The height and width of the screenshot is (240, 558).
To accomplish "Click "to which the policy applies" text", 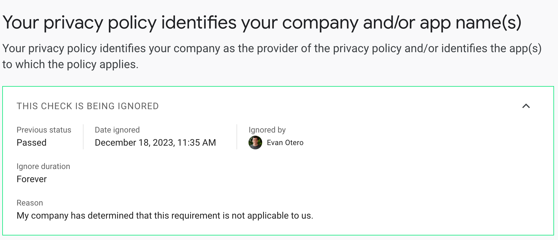I will pos(70,64).
